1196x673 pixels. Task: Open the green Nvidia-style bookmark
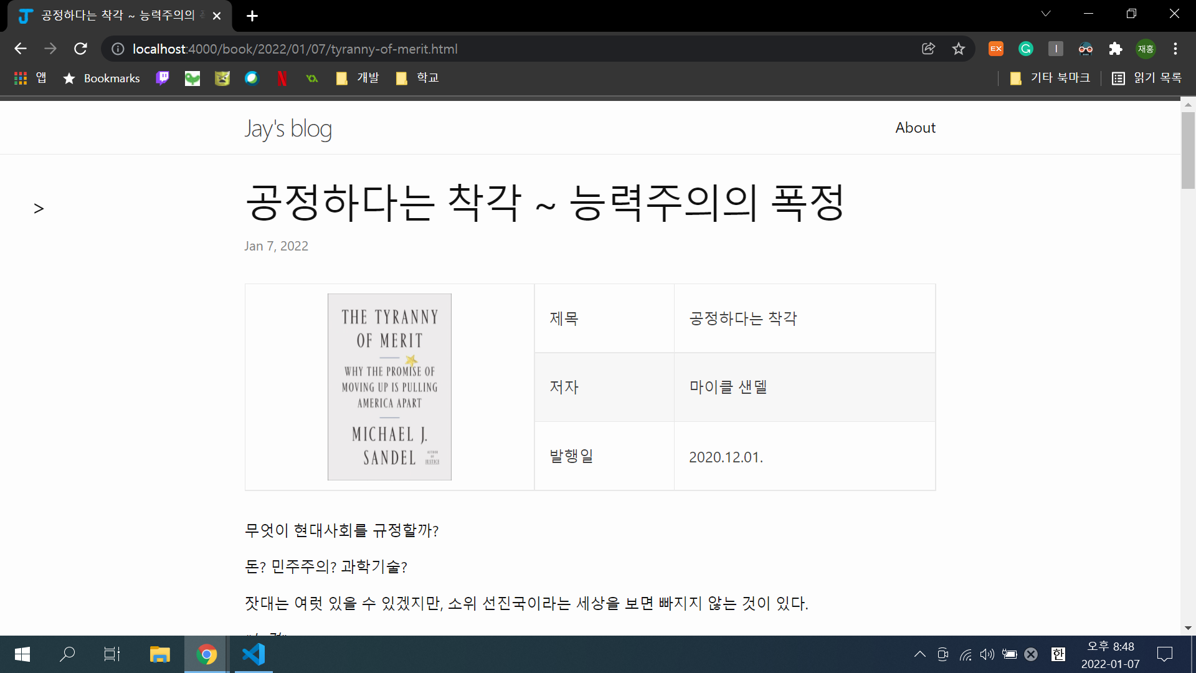[312, 78]
